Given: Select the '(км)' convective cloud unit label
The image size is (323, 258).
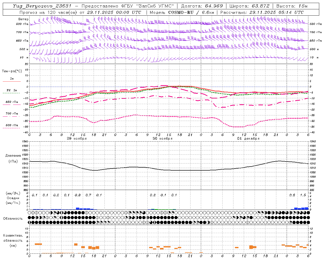Looking at the screenshot, I should pyautogui.click(x=13, y=245).
